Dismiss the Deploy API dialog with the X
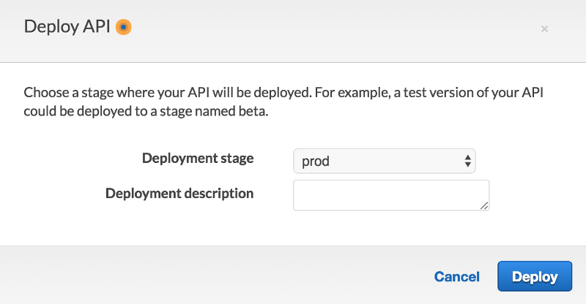 pos(544,28)
